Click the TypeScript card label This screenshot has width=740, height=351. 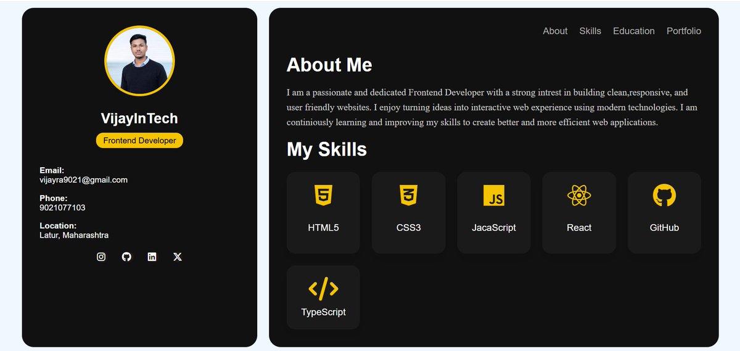pos(323,312)
